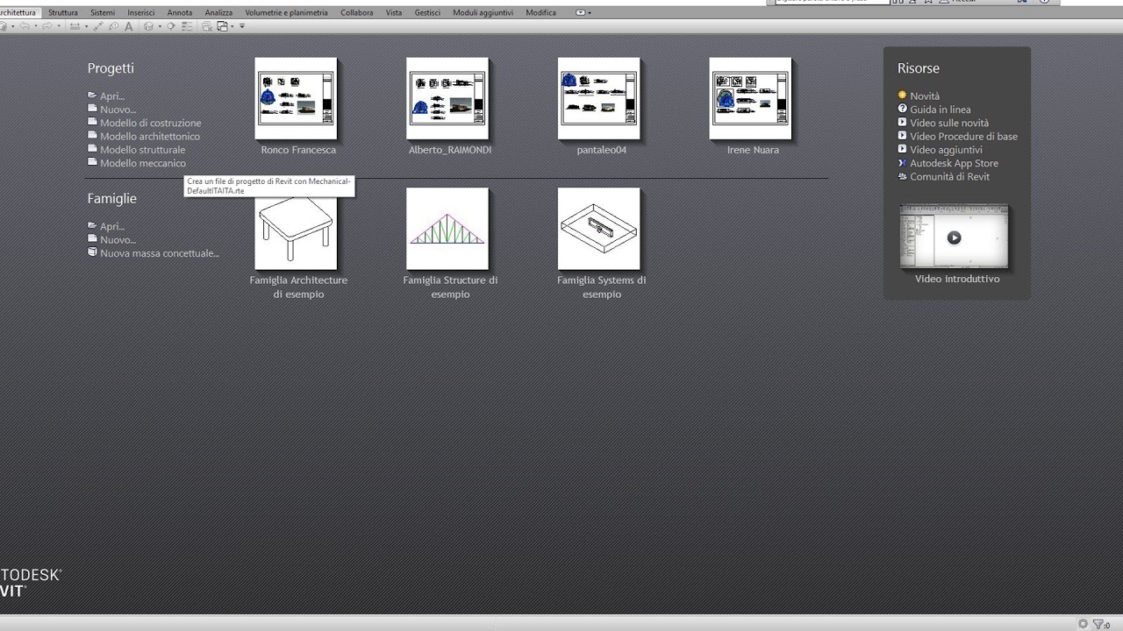Open Customize Quick Access Toolbar dropdown
Screen dimensions: 1123x631
pos(242,26)
